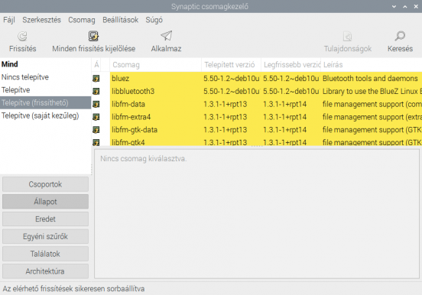Click libbluetooth3 latest version cell
Image resolution: width=422 pixels, height=295 pixels.
(x=291, y=91)
